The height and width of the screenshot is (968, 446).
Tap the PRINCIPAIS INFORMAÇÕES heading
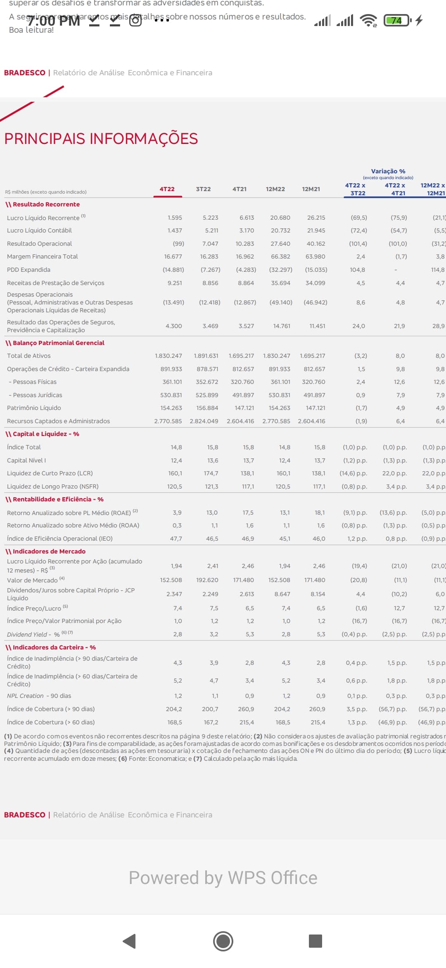pyautogui.click(x=101, y=139)
